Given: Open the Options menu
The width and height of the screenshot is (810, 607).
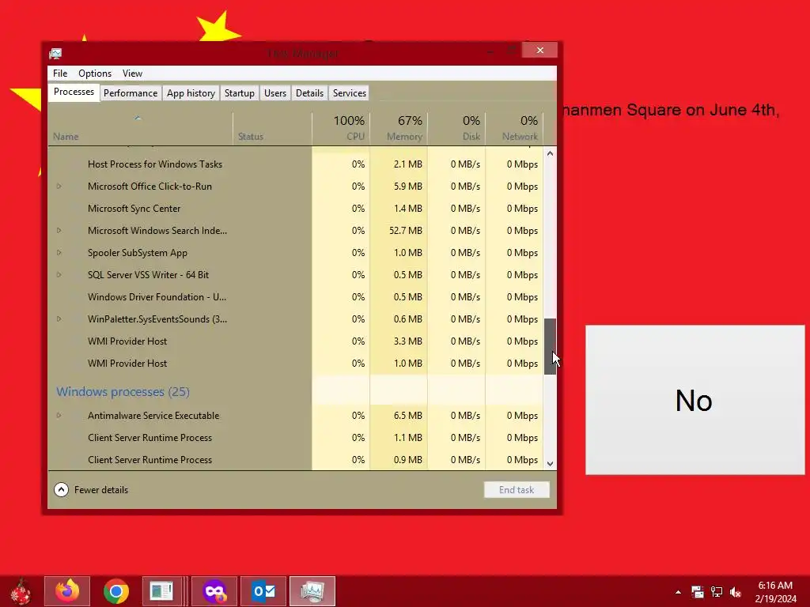Looking at the screenshot, I should pos(95,74).
